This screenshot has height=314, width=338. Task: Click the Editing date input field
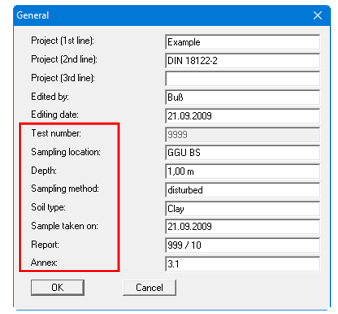pyautogui.click(x=242, y=116)
